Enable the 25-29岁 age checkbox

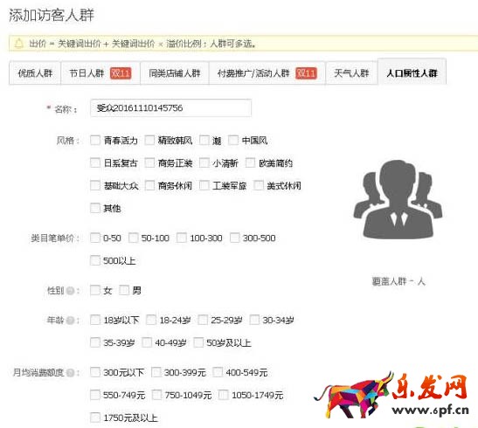203,320
